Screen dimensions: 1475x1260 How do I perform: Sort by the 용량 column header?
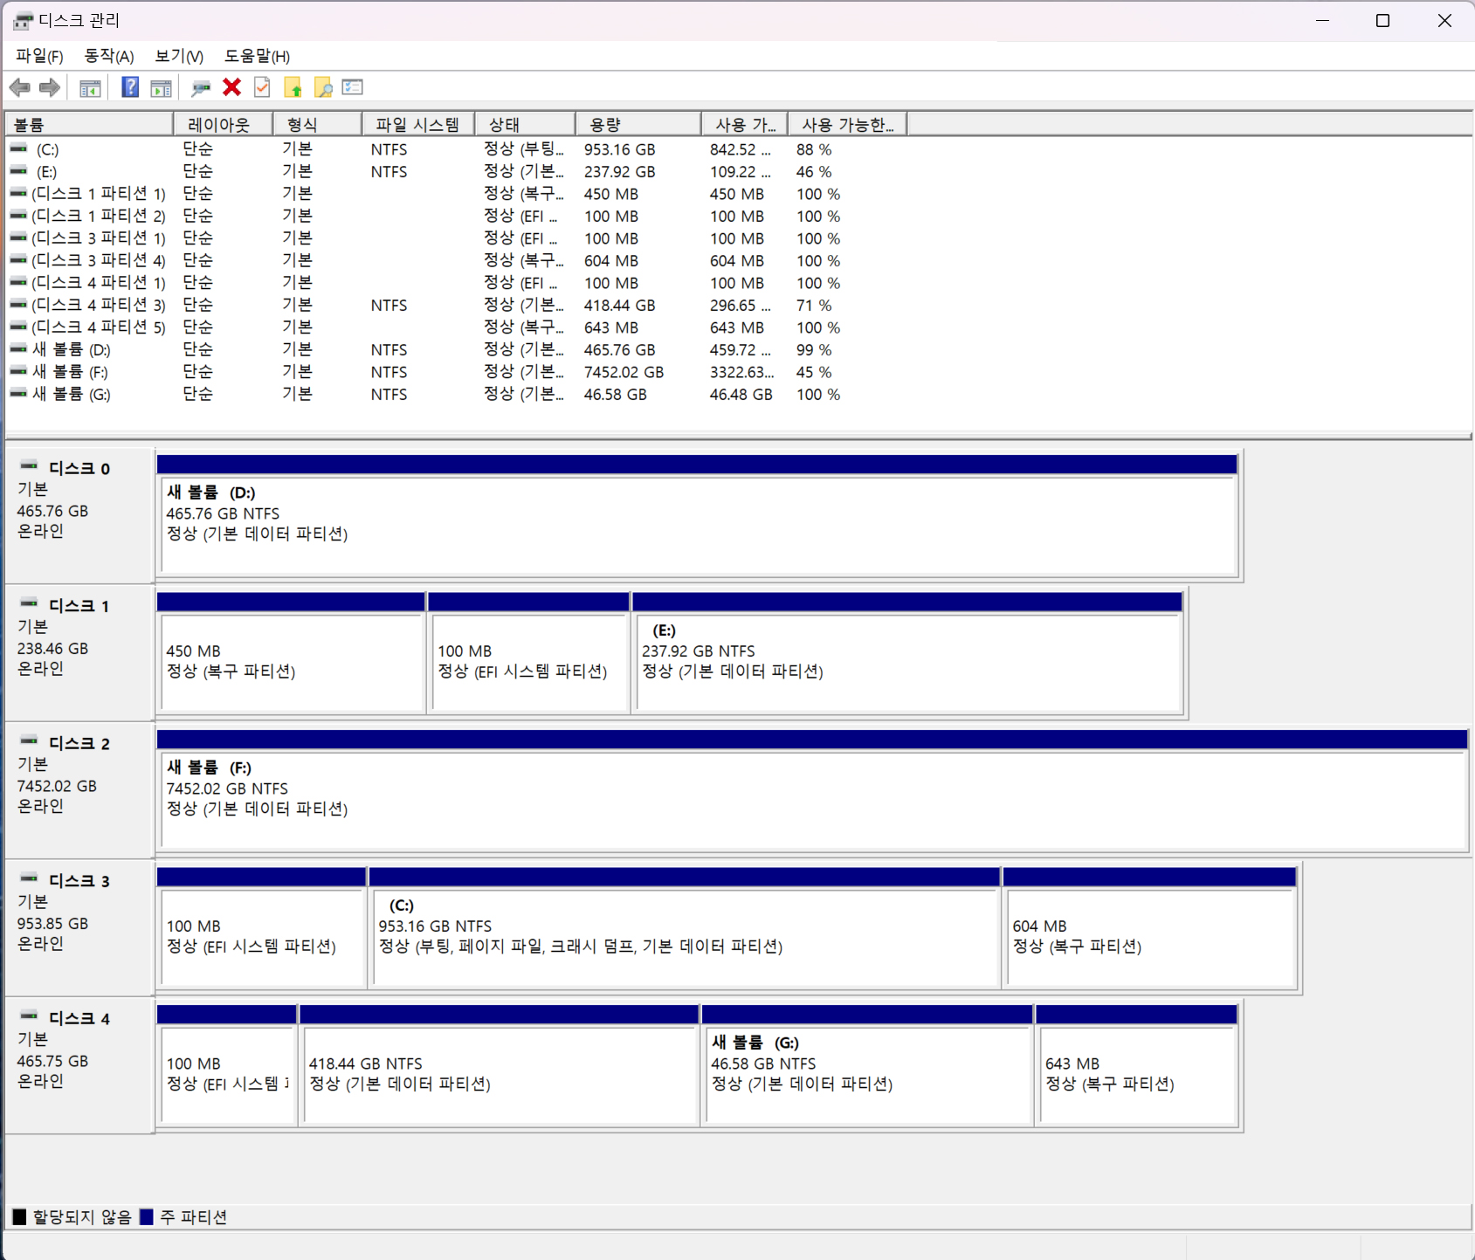tap(638, 125)
